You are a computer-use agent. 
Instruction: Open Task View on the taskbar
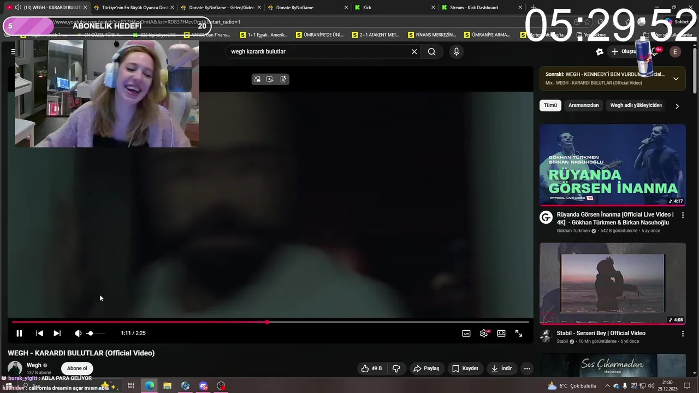[131, 386]
